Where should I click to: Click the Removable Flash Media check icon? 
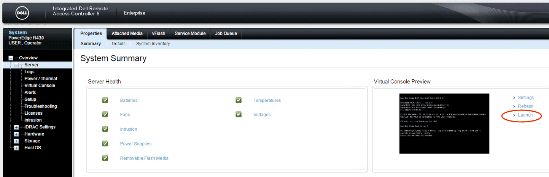(x=105, y=158)
